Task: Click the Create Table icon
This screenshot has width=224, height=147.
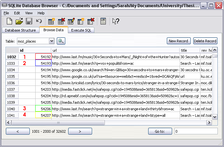Action: pyautogui.click(x=51, y=21)
